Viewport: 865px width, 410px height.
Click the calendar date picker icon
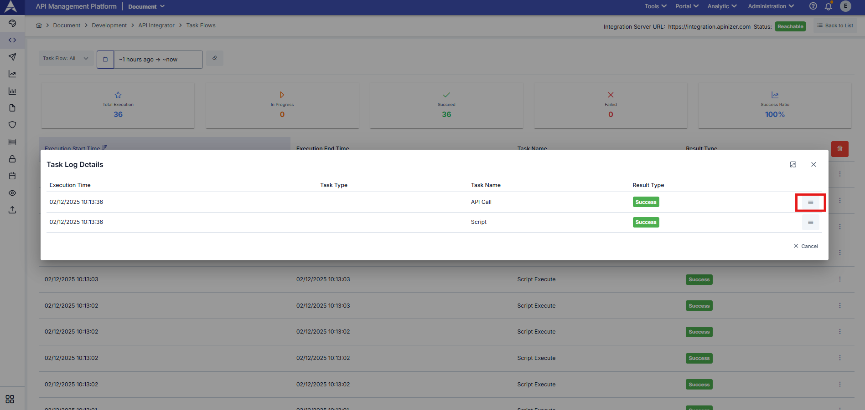pyautogui.click(x=105, y=60)
